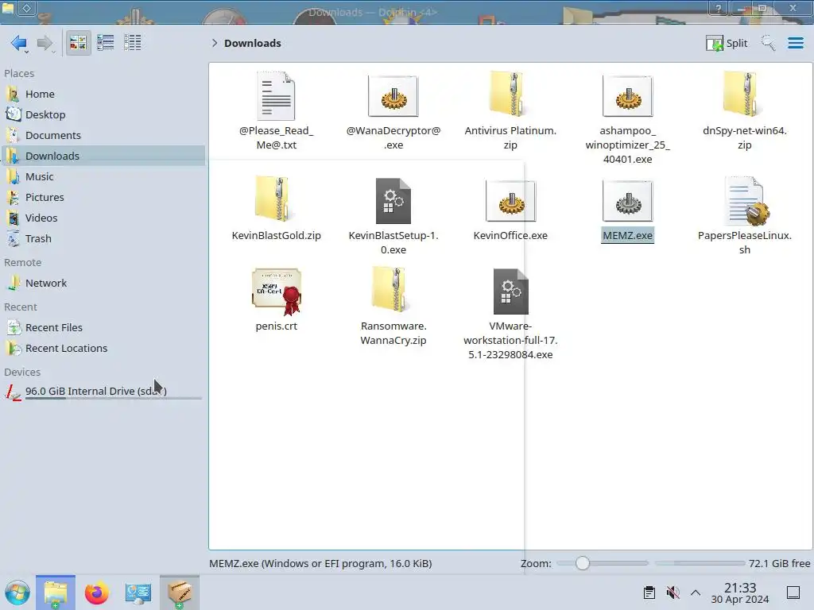Open the system settings taskbar icon
This screenshot has width=814, height=610.
(x=138, y=593)
